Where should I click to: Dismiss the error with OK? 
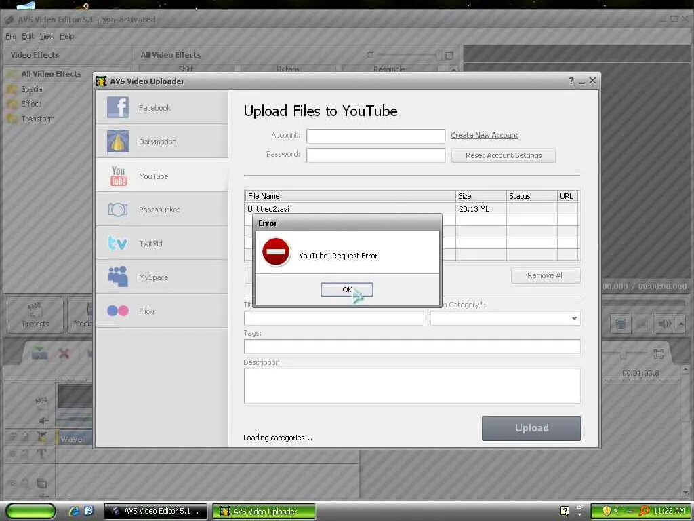pyautogui.click(x=346, y=290)
